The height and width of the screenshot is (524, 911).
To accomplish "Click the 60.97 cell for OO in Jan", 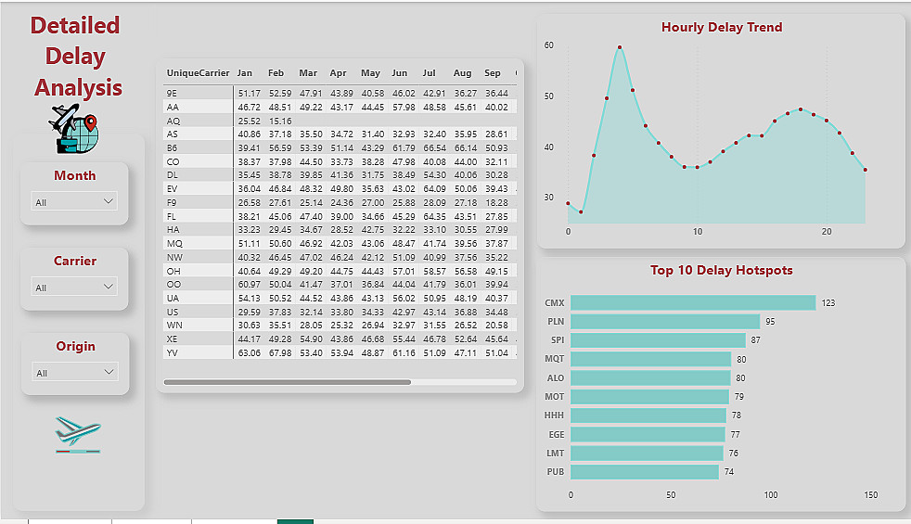I will (250, 284).
